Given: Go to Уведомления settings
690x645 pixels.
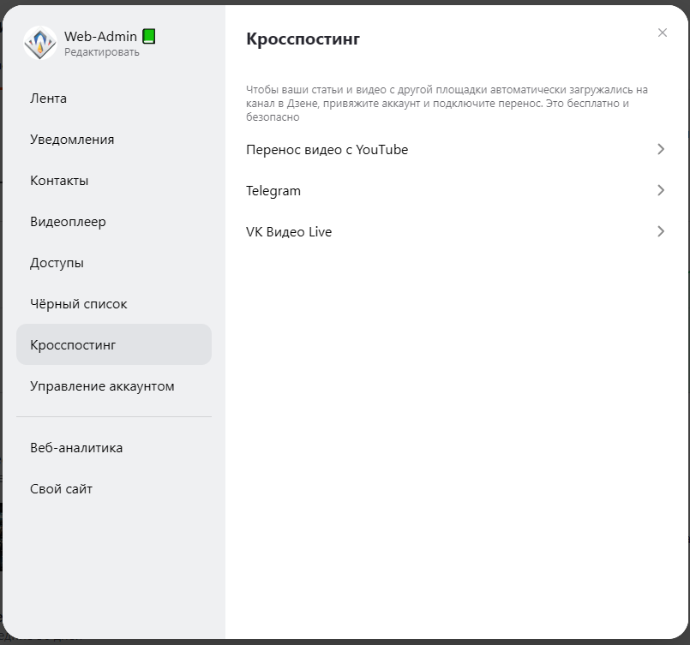Looking at the screenshot, I should [x=114, y=140].
